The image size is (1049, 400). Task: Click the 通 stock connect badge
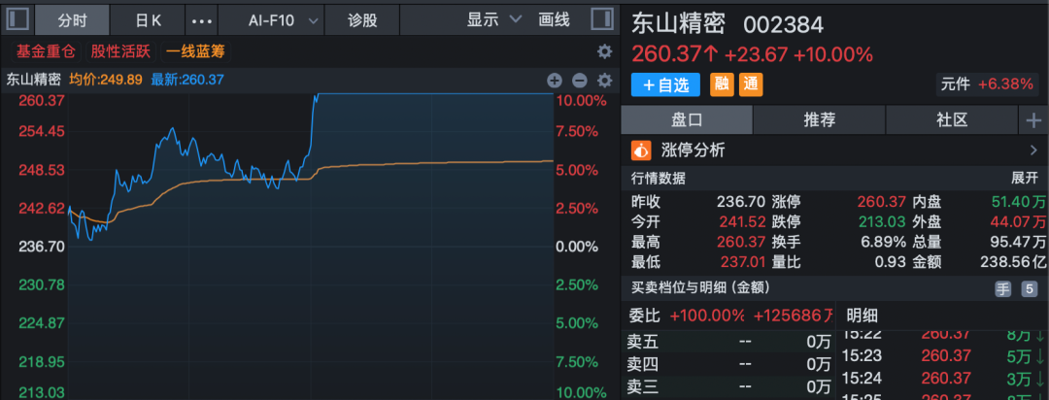[x=751, y=84]
